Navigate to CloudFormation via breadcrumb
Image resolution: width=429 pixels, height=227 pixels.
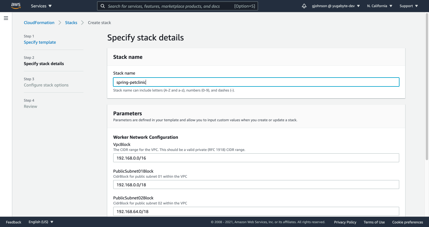coord(39,22)
